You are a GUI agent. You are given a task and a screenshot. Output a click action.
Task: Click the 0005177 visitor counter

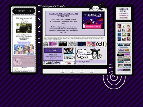tap(69, 58)
